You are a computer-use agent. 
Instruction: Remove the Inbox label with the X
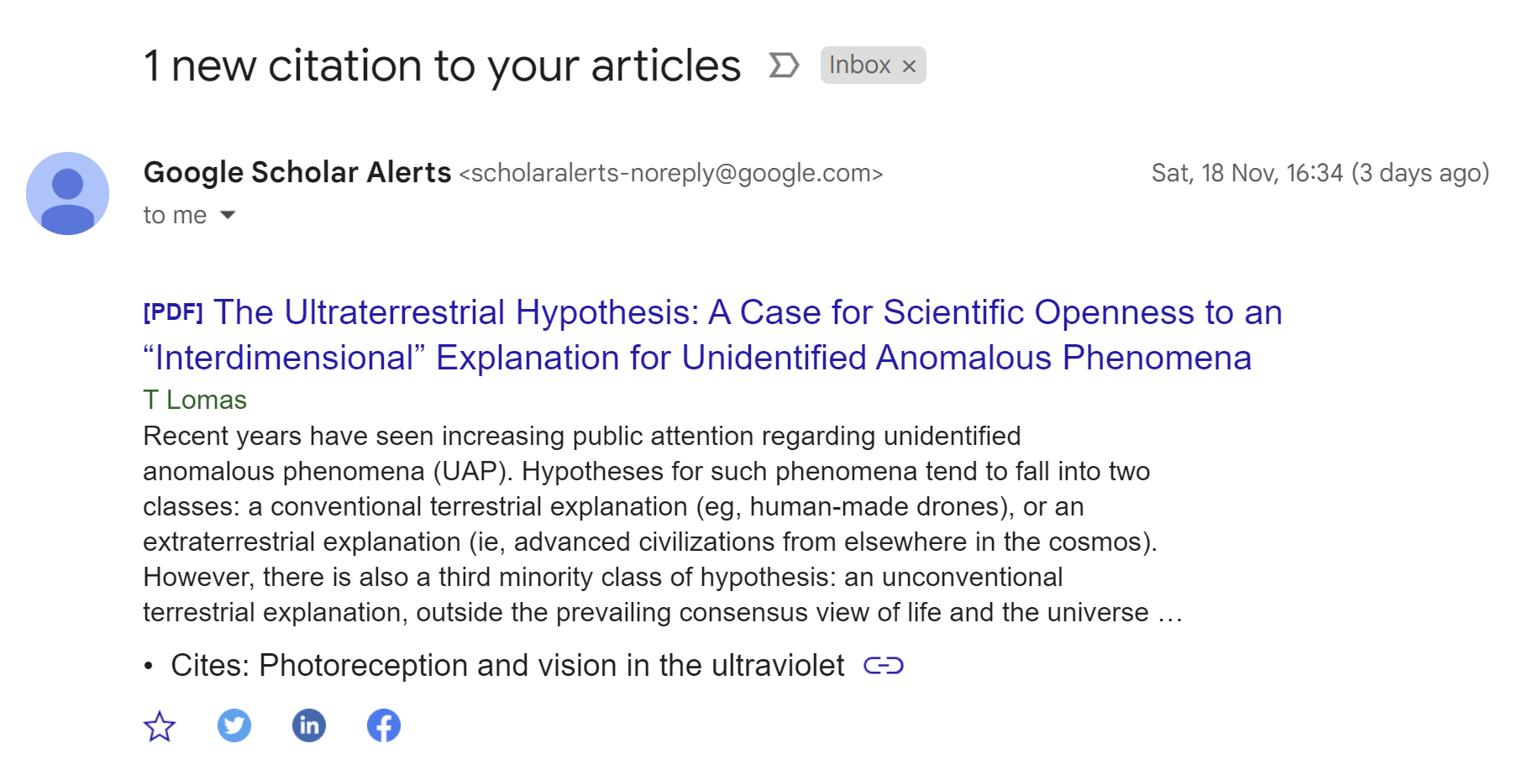pyautogui.click(x=909, y=66)
